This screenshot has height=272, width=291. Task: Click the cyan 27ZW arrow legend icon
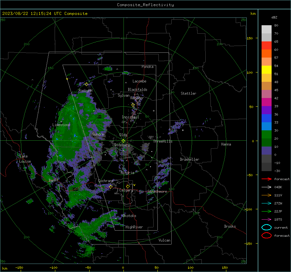pyautogui.click(x=266, y=203)
